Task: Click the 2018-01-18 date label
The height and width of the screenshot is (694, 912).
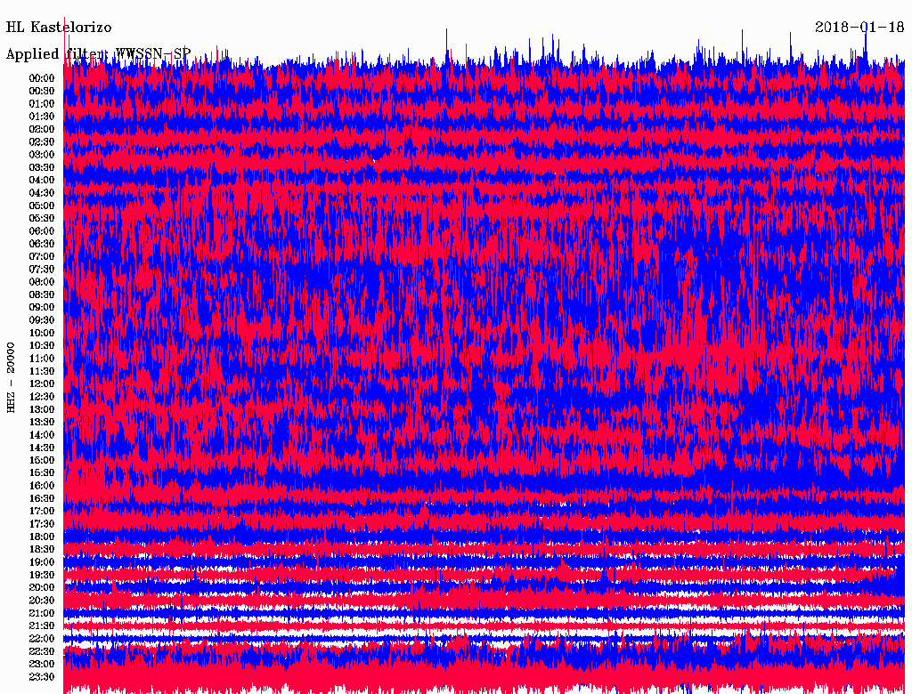Action: 859,27
